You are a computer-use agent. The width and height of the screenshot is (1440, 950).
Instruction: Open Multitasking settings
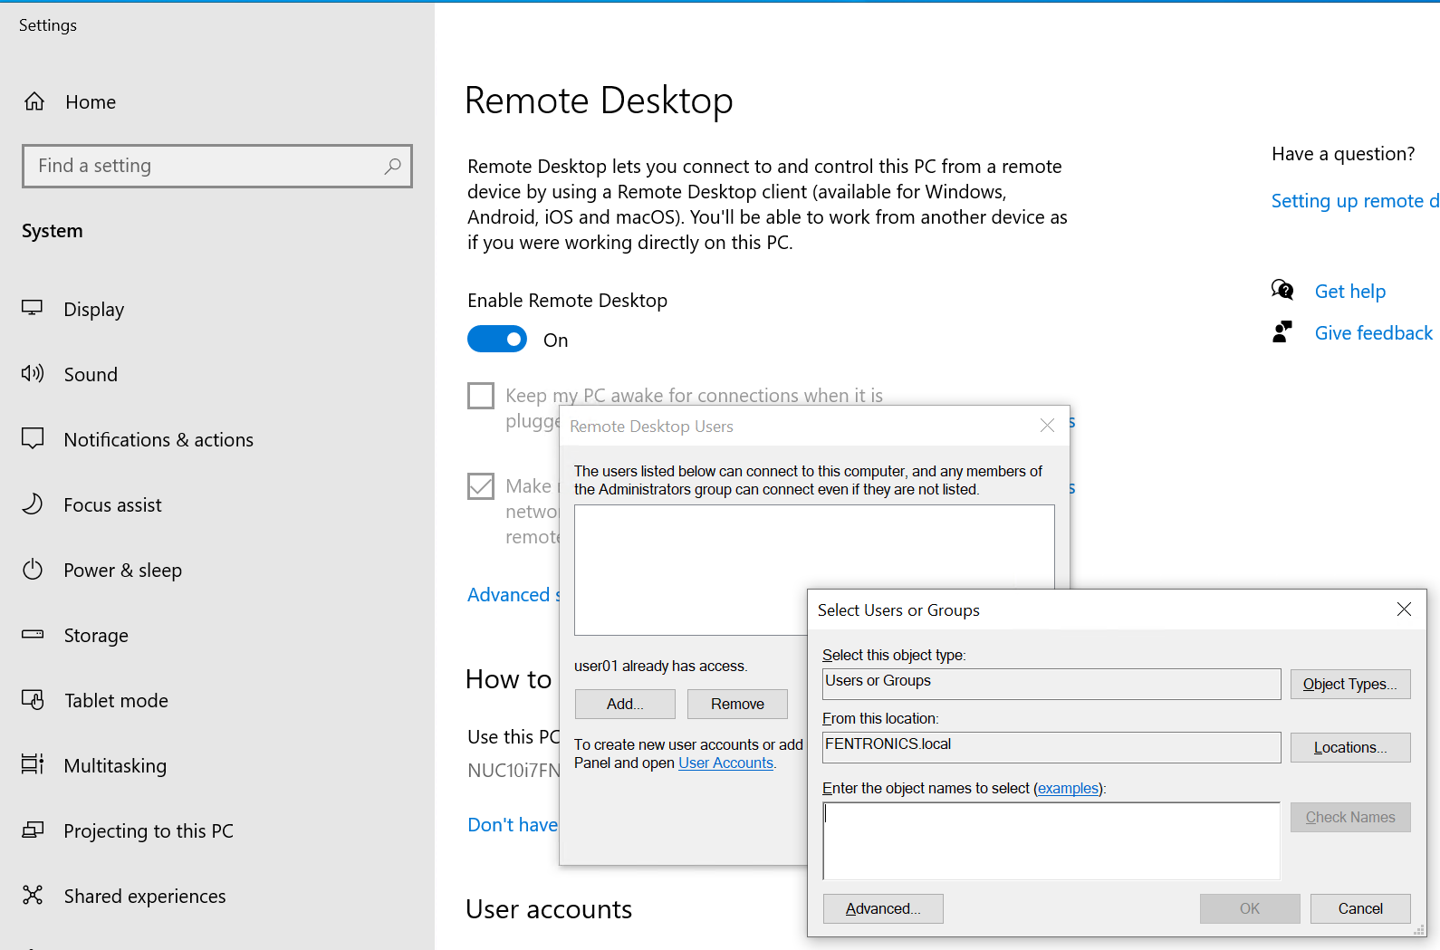click(115, 766)
